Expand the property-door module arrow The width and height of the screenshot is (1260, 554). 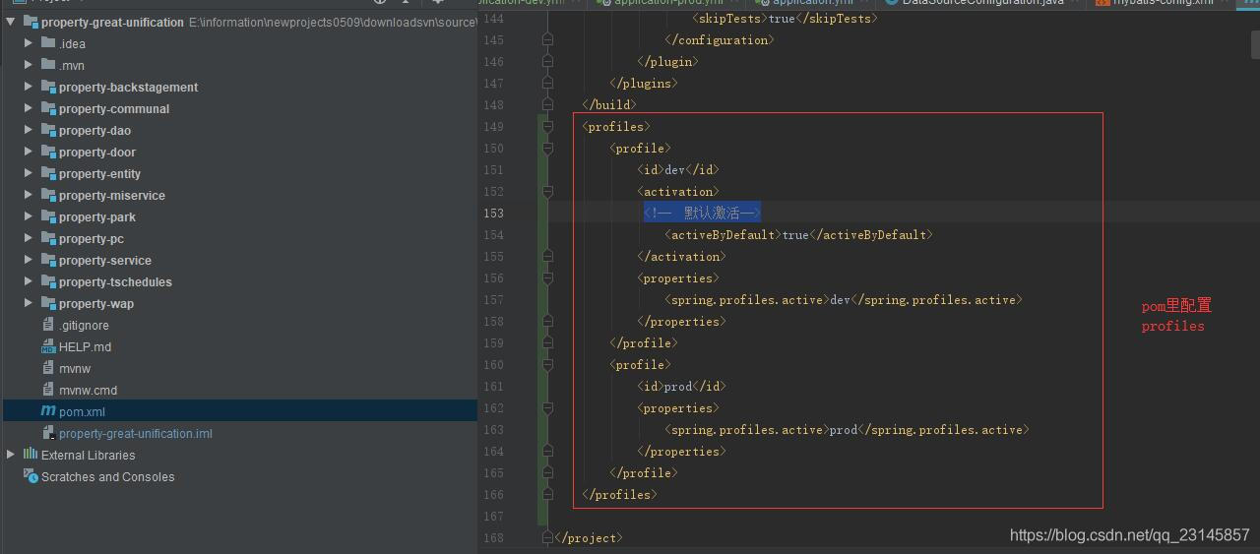(29, 152)
